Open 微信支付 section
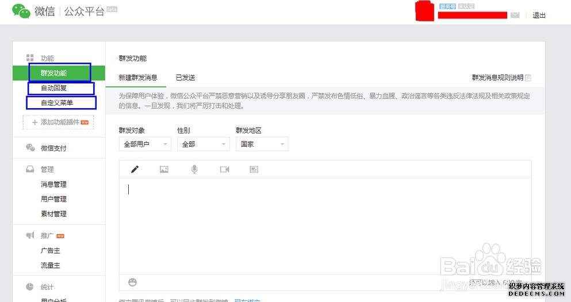The width and height of the screenshot is (571, 302). point(53,148)
